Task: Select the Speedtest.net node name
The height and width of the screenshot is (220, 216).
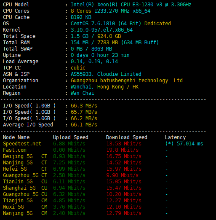Action: click(22, 144)
